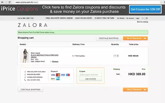Viewport: 165px width, 103px height.
Task: Click the top Go to Checkout button
Action: 135,38
